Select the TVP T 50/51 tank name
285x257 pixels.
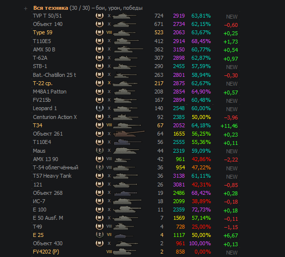pos(47,16)
